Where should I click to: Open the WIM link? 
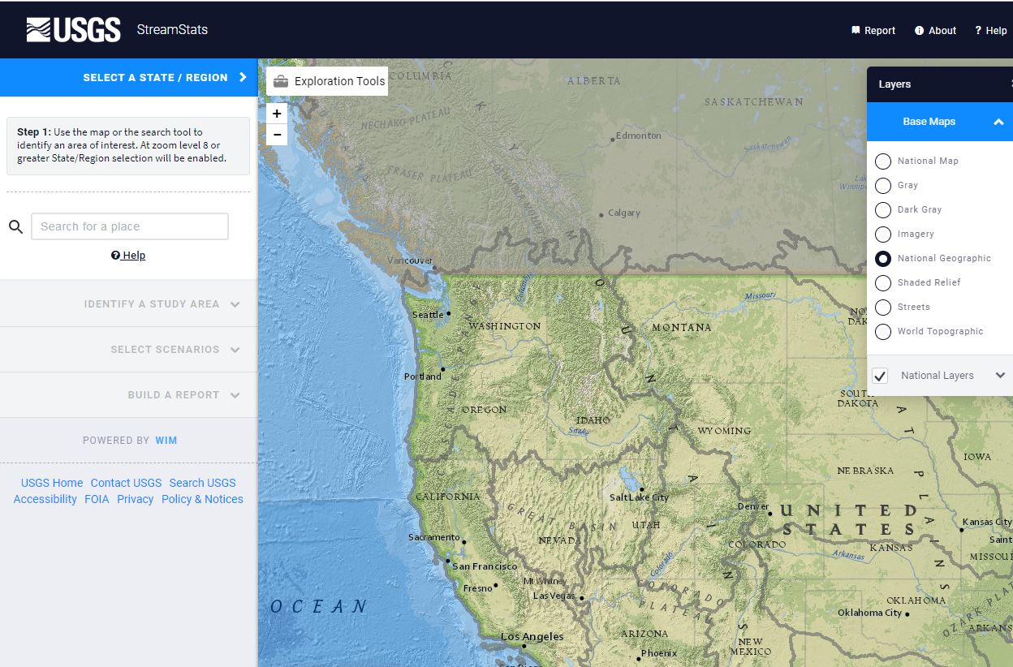[x=166, y=440]
